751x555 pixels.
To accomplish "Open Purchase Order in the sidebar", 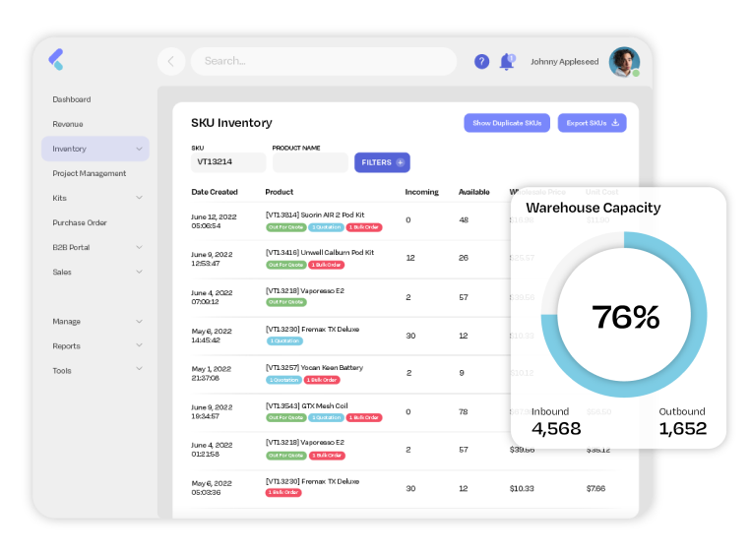I will click(80, 222).
